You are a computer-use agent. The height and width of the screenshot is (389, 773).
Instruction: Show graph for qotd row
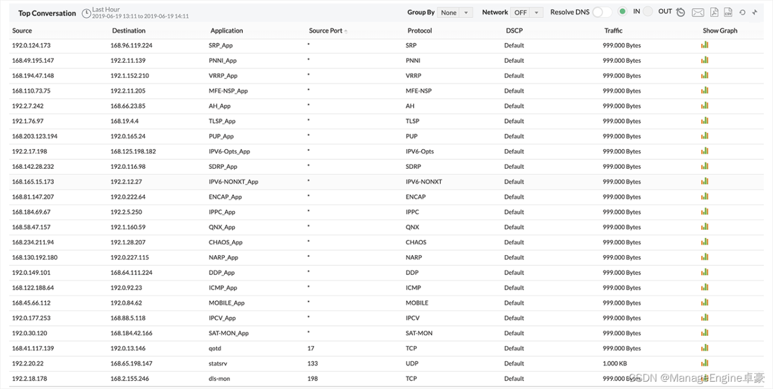click(x=705, y=347)
